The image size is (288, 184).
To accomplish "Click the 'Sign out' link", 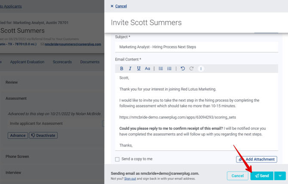I will click(130, 178).
